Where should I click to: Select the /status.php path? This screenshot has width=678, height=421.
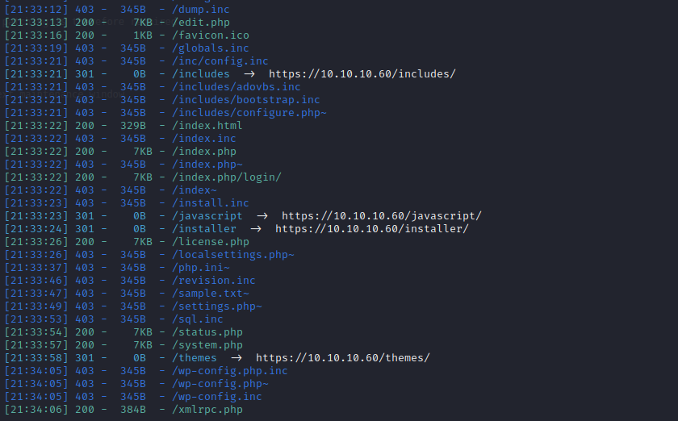(207, 332)
